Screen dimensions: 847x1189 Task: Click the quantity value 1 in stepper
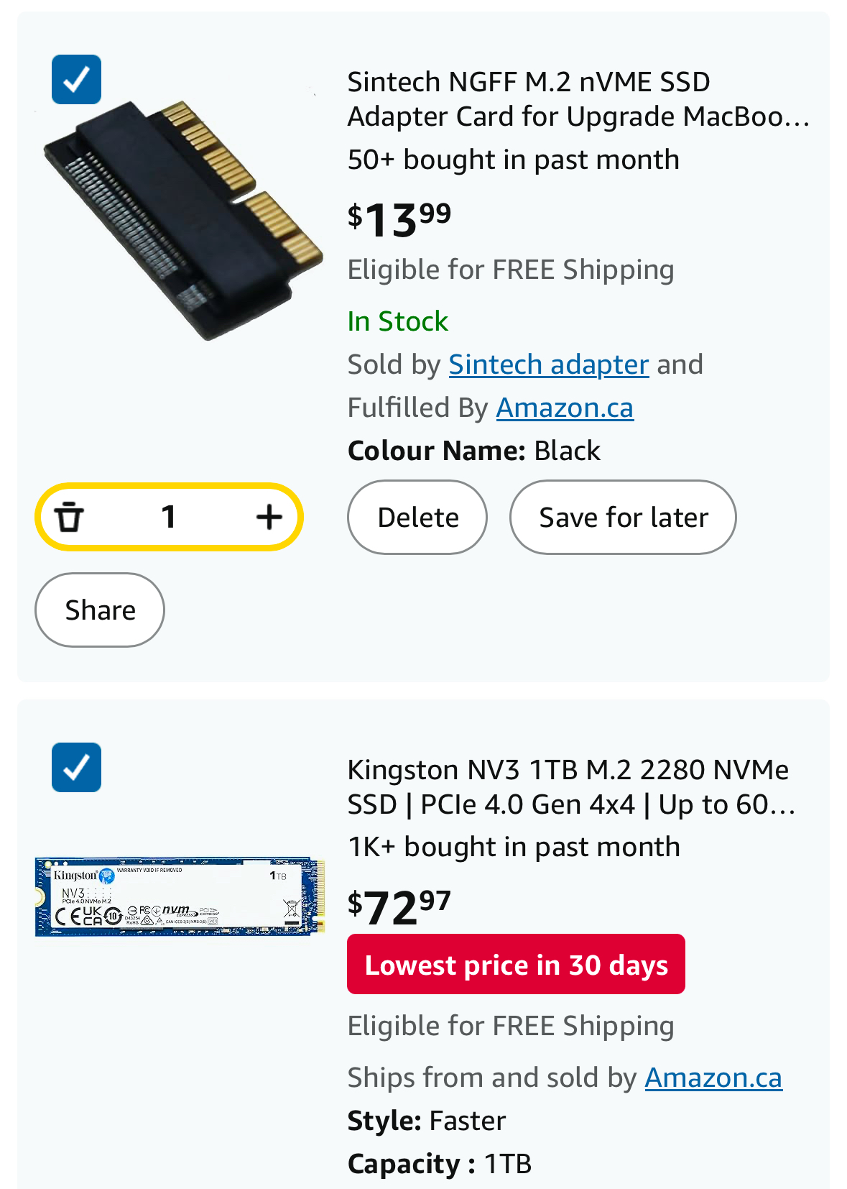point(169,517)
